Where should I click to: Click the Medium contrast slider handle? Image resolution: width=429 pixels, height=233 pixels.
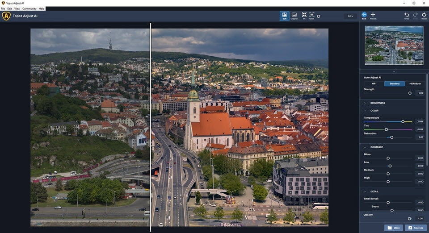tap(388, 174)
